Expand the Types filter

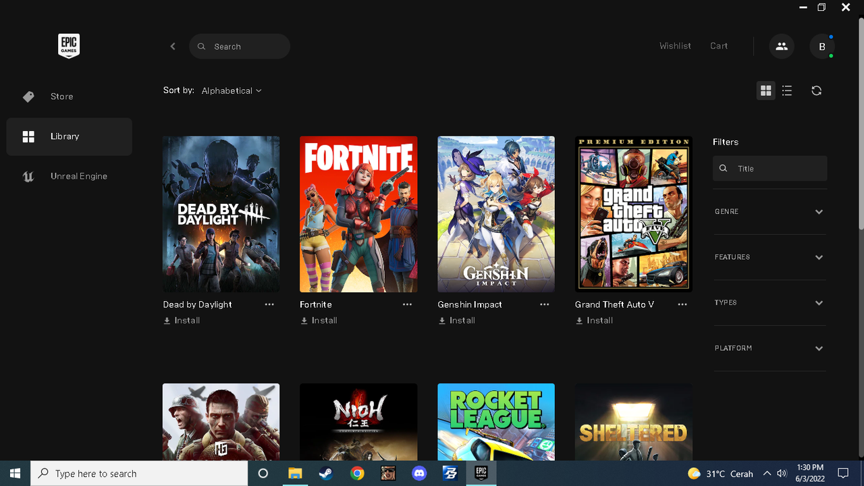tap(769, 302)
